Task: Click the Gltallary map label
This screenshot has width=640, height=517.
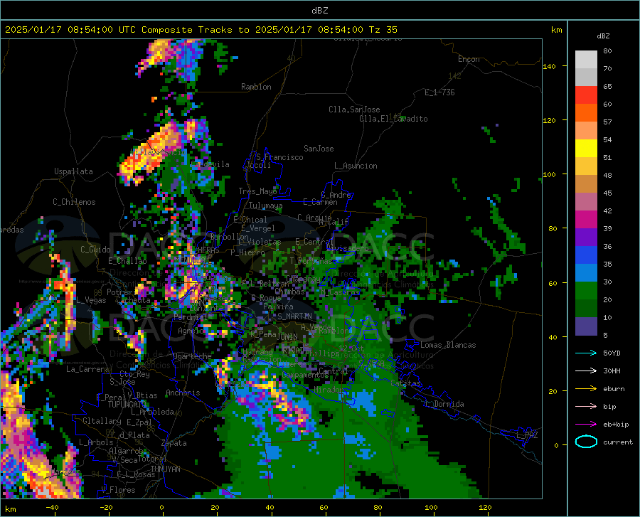Action: [x=102, y=421]
